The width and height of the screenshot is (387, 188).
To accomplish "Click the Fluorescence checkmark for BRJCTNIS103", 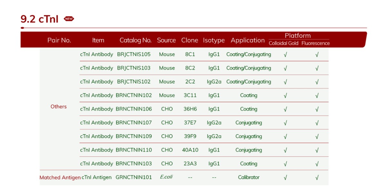I will 317,68.
